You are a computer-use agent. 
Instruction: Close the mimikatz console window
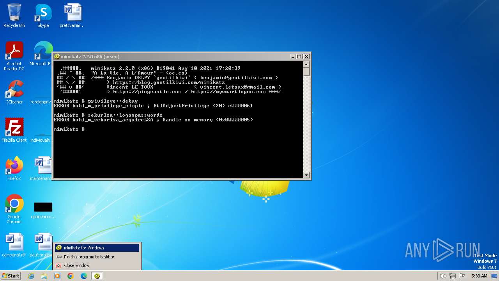tap(306, 57)
